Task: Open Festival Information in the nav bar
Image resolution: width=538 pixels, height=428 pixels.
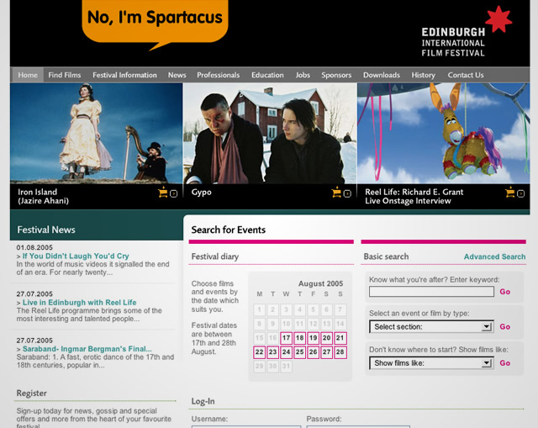Action: point(124,75)
